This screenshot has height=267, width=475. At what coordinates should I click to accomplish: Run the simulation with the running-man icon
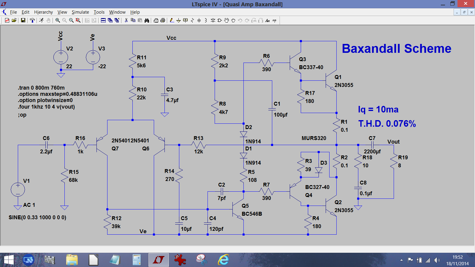pos(41,20)
